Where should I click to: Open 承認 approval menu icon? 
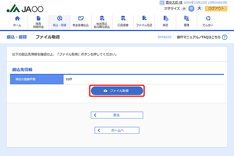pyautogui.click(x=166, y=18)
